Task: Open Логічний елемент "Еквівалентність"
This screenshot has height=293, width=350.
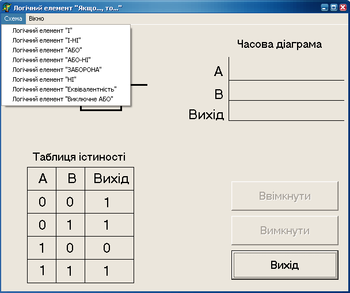Action: [66, 89]
